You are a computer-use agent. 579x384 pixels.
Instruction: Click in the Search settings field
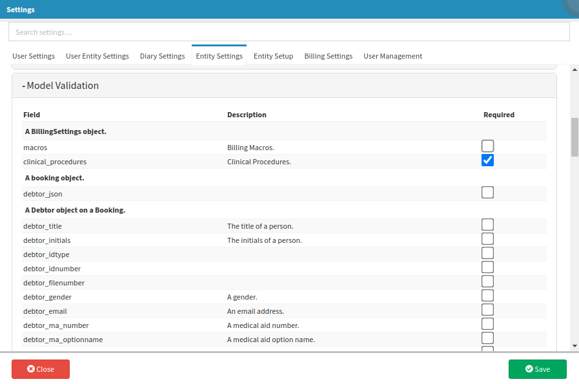pos(289,32)
